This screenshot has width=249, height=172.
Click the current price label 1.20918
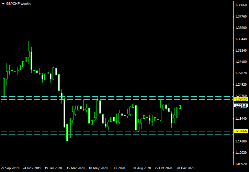click(241, 106)
